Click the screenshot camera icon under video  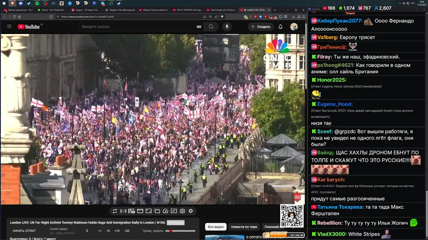coord(182,211)
